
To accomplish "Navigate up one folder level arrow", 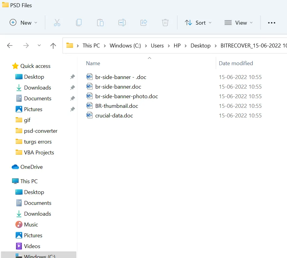I will point(53,46).
